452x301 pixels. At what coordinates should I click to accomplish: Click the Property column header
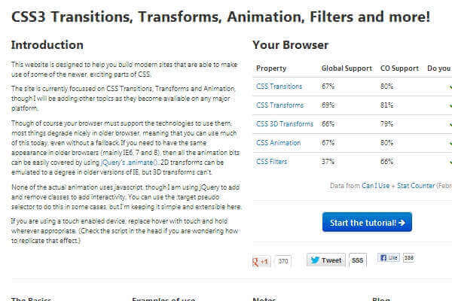271,68
